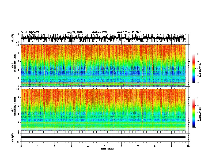212x164 pixels.
Task: Click time axis tick label "4"
Action: (x=88, y=146)
